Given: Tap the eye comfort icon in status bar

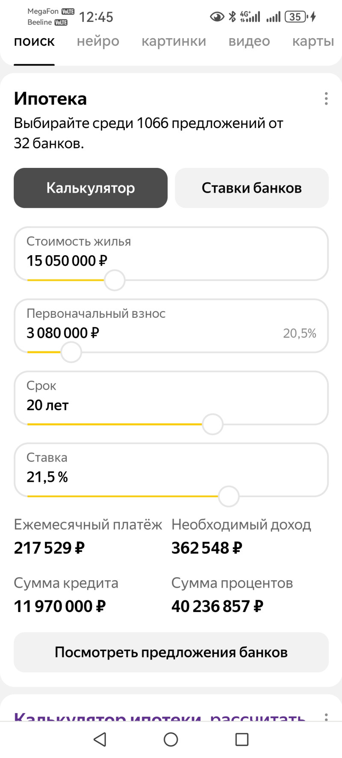Looking at the screenshot, I should (x=217, y=17).
